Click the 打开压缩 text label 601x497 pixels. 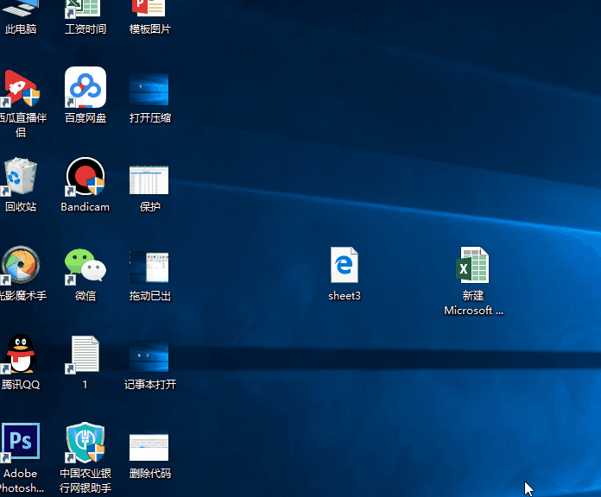tap(150, 118)
